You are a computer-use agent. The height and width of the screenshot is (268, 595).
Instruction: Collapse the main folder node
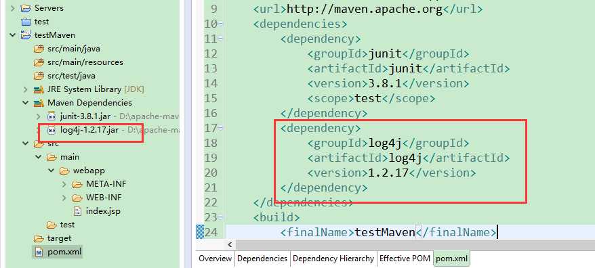click(x=39, y=157)
